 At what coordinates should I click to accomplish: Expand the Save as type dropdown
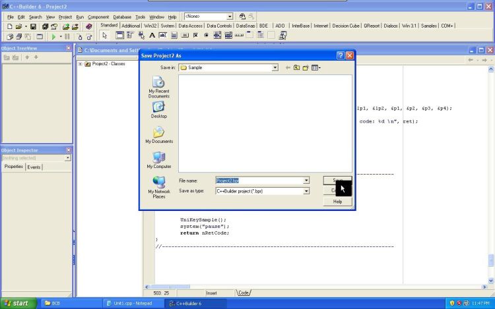[x=306, y=191]
